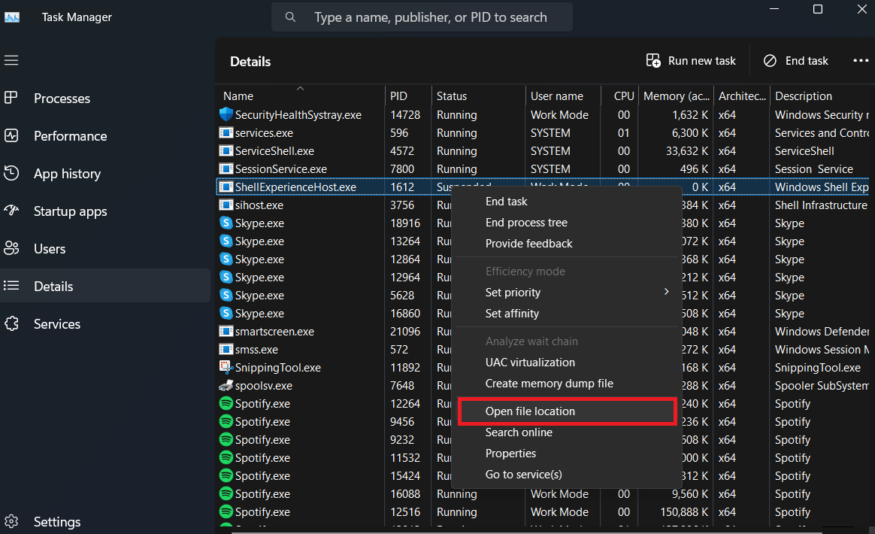Click Skype icon for PID 18916
The height and width of the screenshot is (534, 875).
(226, 223)
